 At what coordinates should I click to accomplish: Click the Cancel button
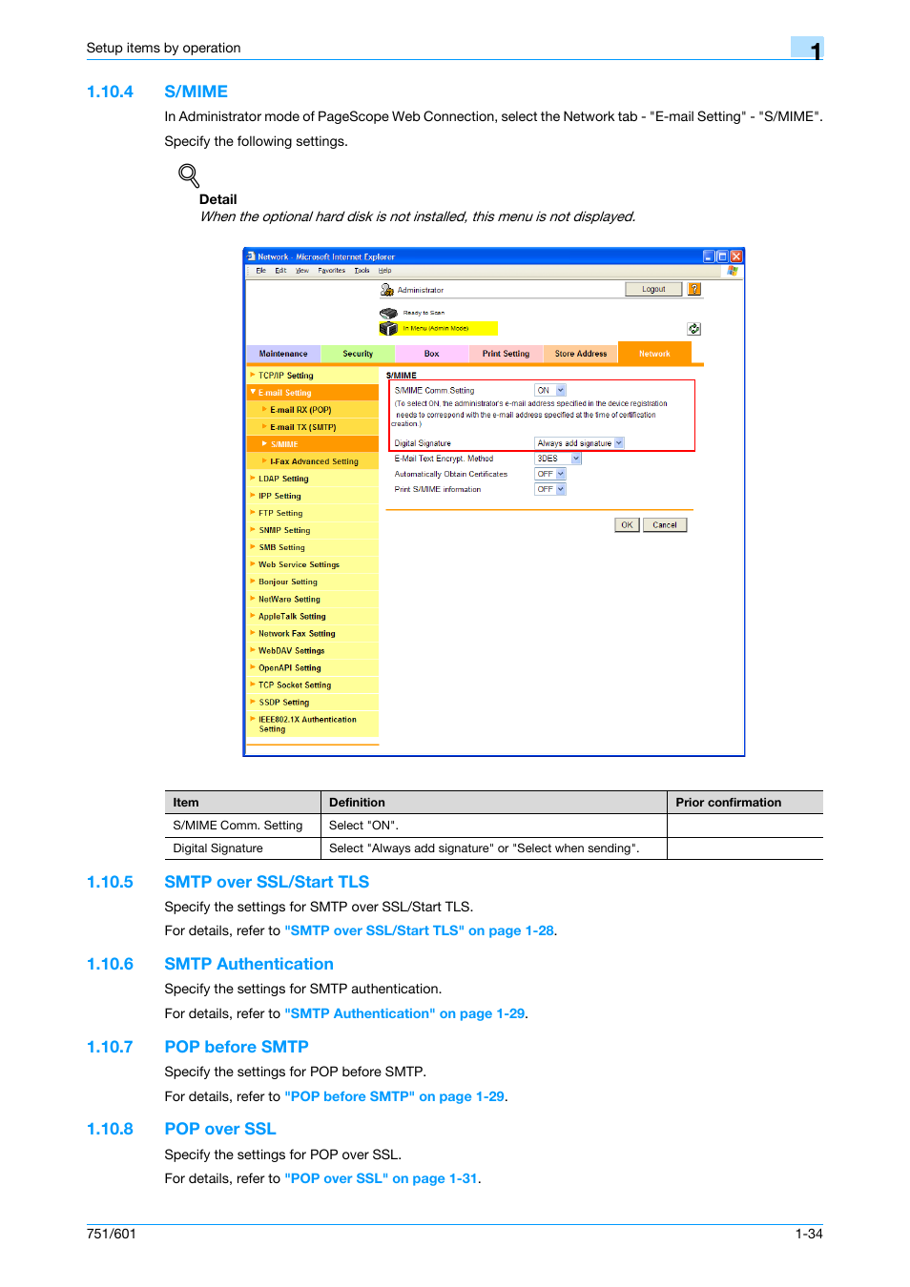(665, 525)
